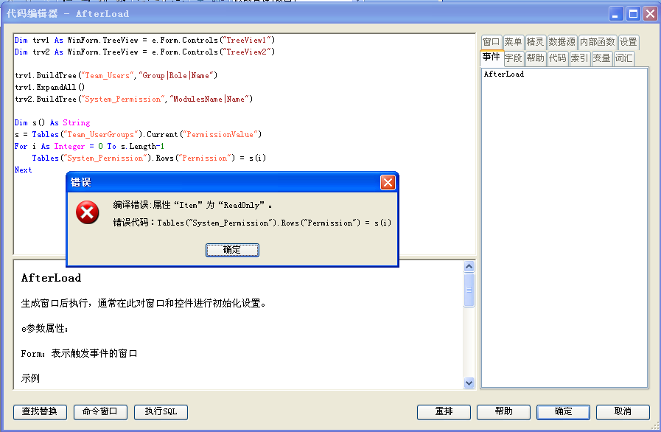The width and height of the screenshot is (661, 432).
Task: Switch to the 设置 tab
Action: click(x=628, y=42)
